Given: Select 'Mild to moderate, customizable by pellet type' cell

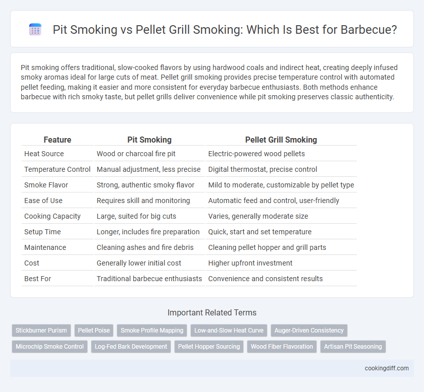Looking at the screenshot, I should click(x=281, y=185).
